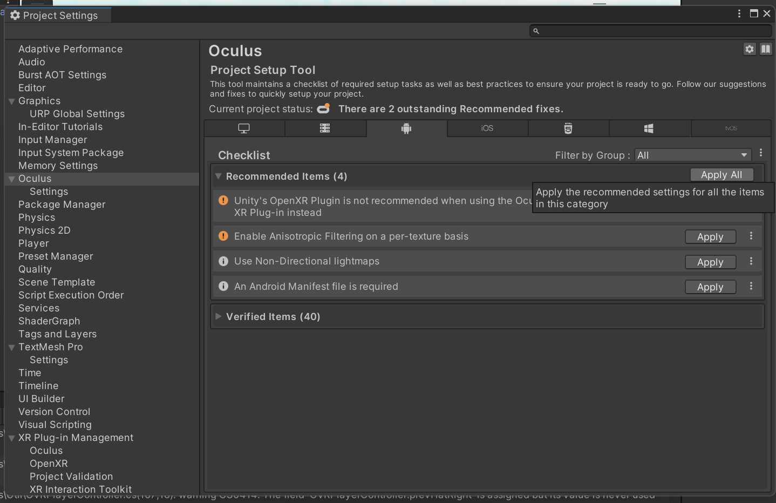776x503 pixels.
Task: Apply the Android Manifest fix
Action: coord(710,287)
